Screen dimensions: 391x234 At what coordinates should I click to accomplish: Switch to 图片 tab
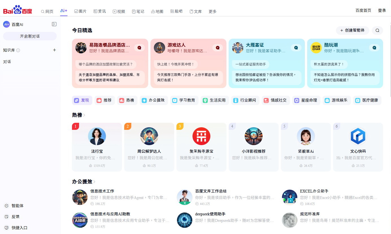[80, 11]
